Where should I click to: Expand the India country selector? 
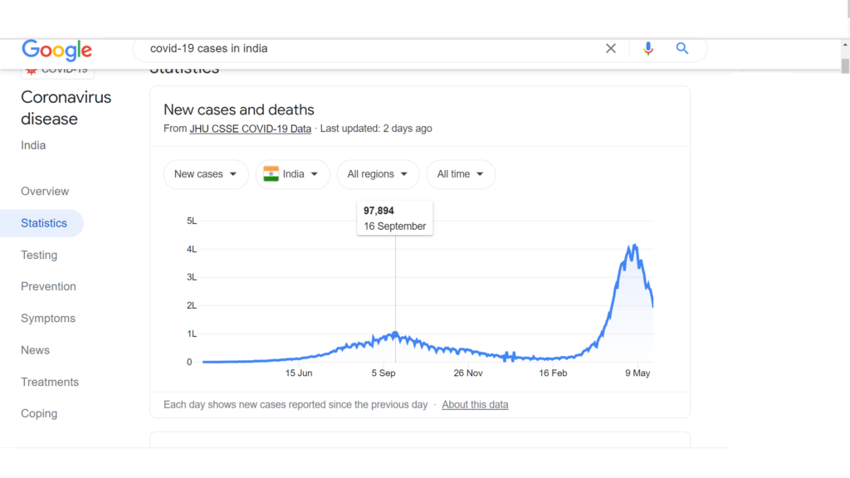[x=293, y=174]
